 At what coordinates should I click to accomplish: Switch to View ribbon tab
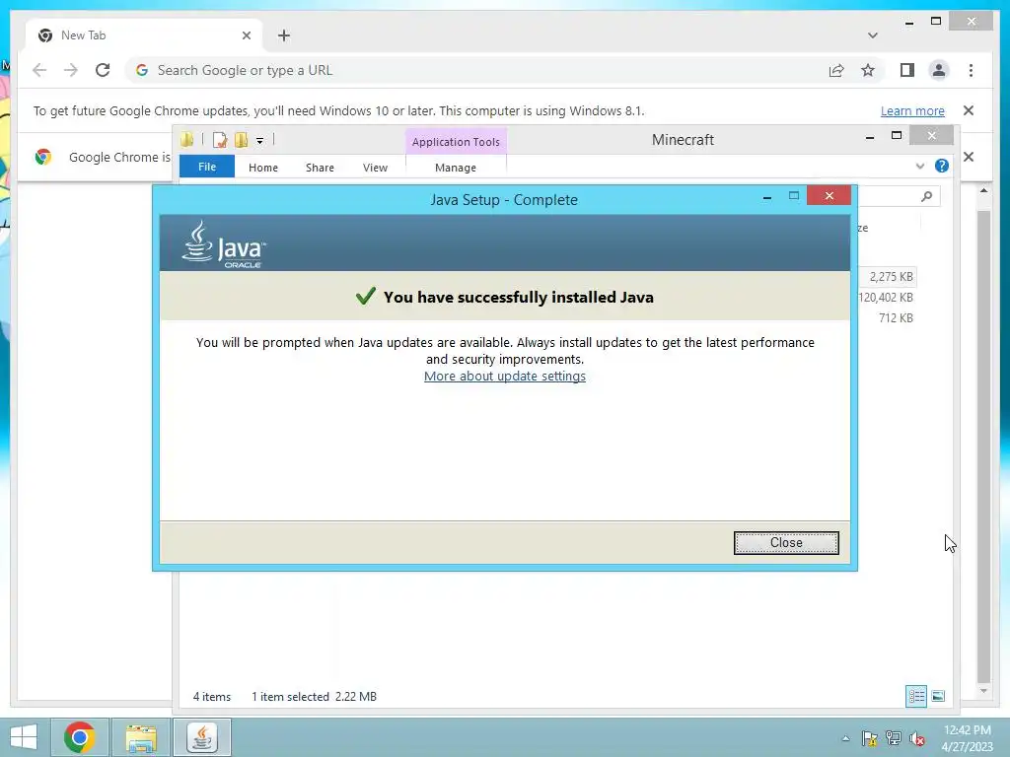[375, 168]
